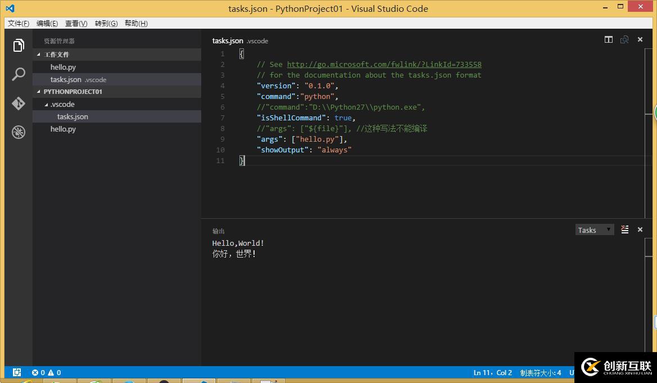Select hello.py under 工作文件
657x383 pixels.
click(62, 67)
